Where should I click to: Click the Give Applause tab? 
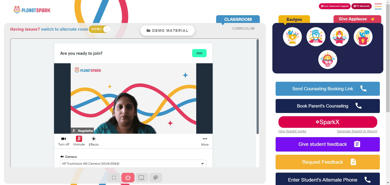click(357, 19)
